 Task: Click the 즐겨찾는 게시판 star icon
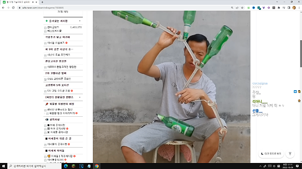[46, 21]
